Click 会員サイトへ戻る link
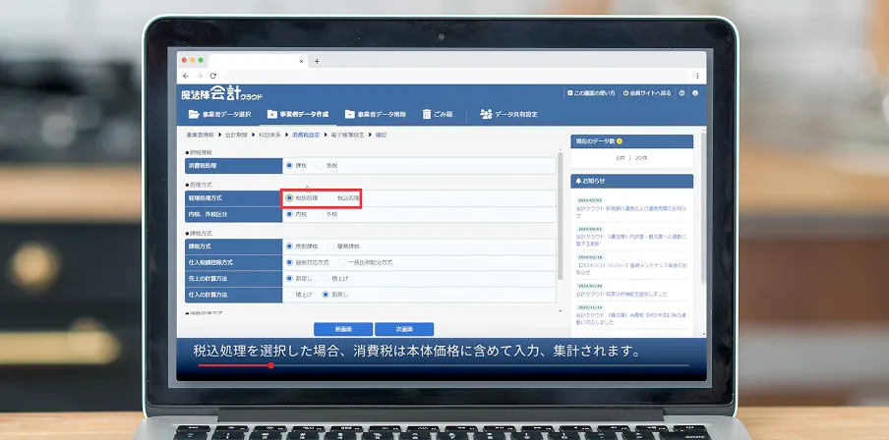This screenshot has width=889, height=440. pos(647,93)
